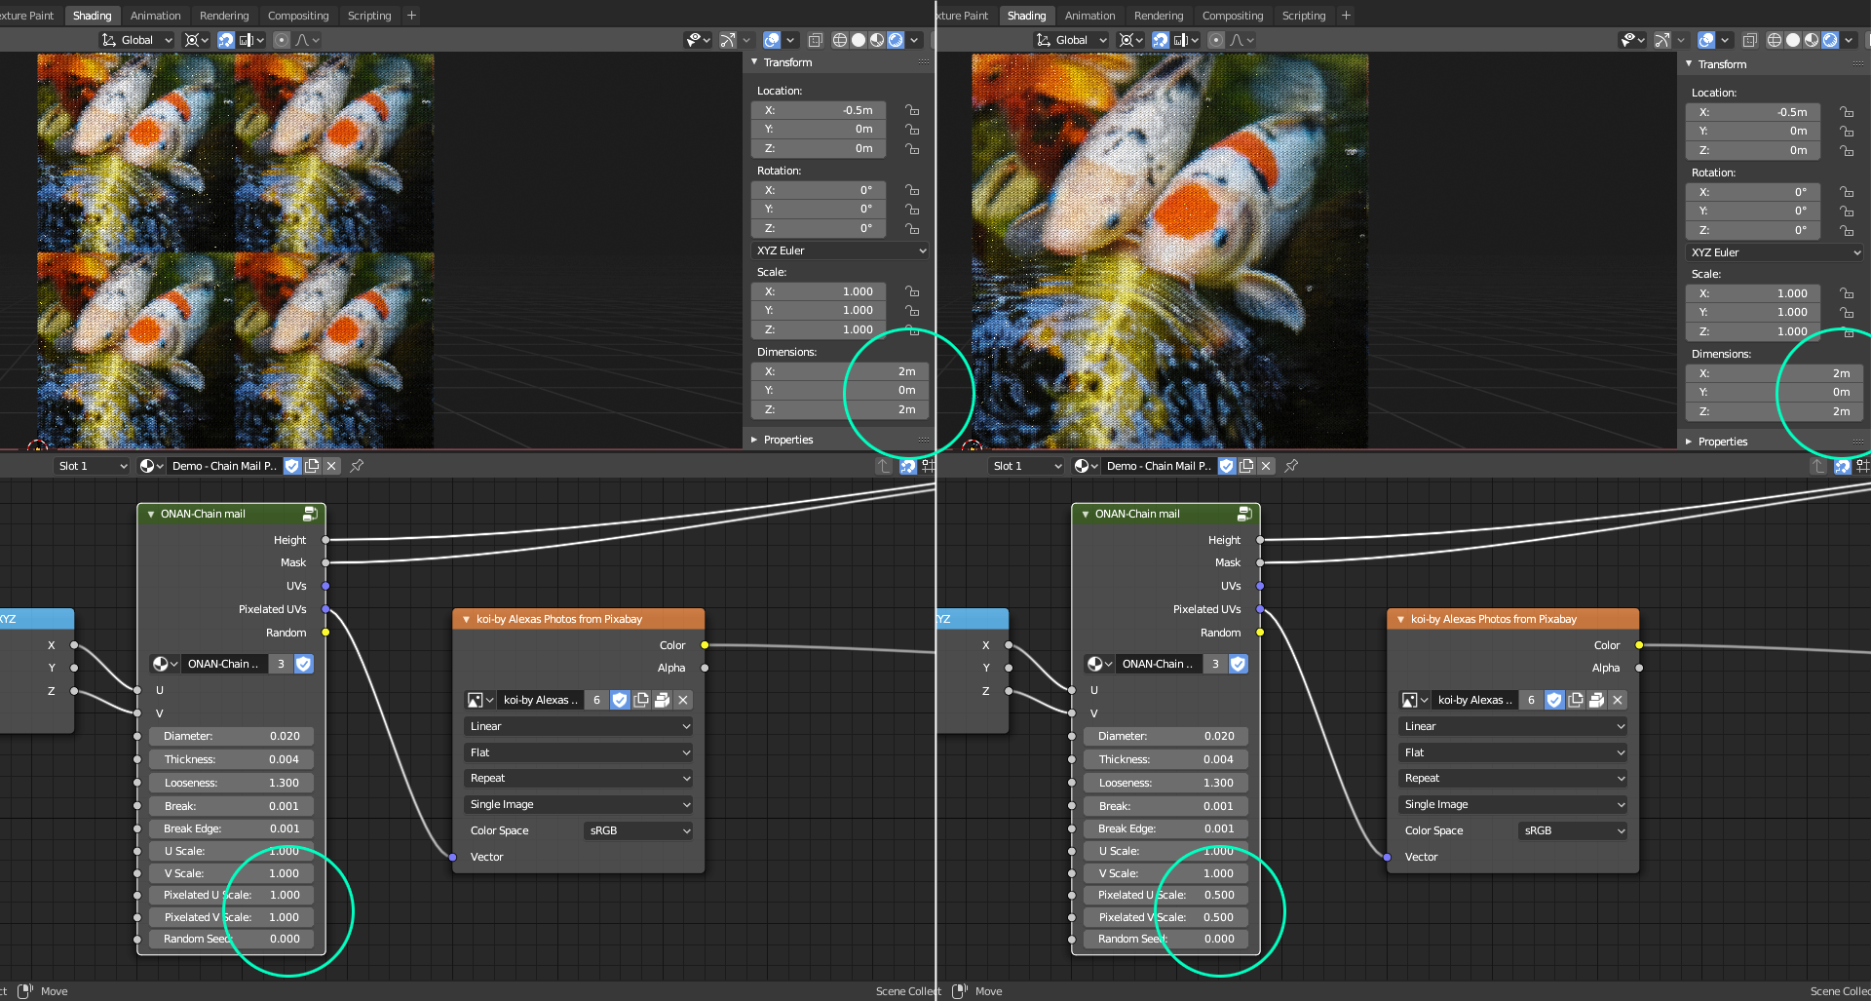Viewport: 1871px width, 1001px height.
Task: Click the Dimensions X value field showing 2m
Action: (838, 371)
